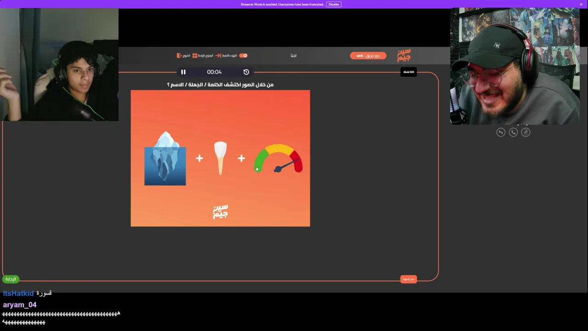Click the phone call icon under right webcam

[x=513, y=132]
